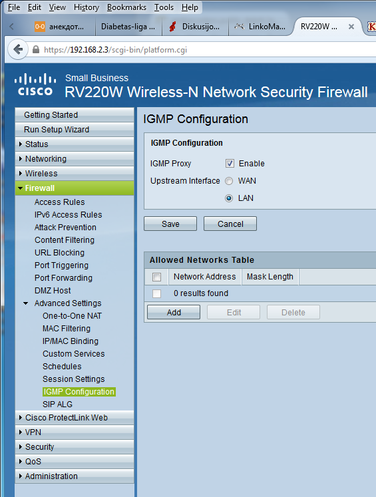Close the RV220W browser tab
The height and width of the screenshot is (497, 376).
coord(351,27)
